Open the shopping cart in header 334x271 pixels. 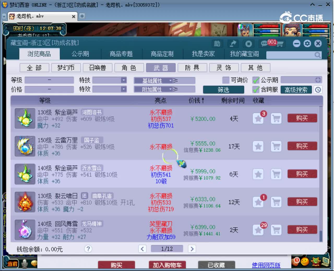tap(280, 44)
